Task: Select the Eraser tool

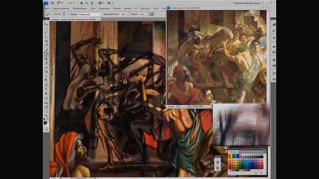Action: [x=46, y=68]
